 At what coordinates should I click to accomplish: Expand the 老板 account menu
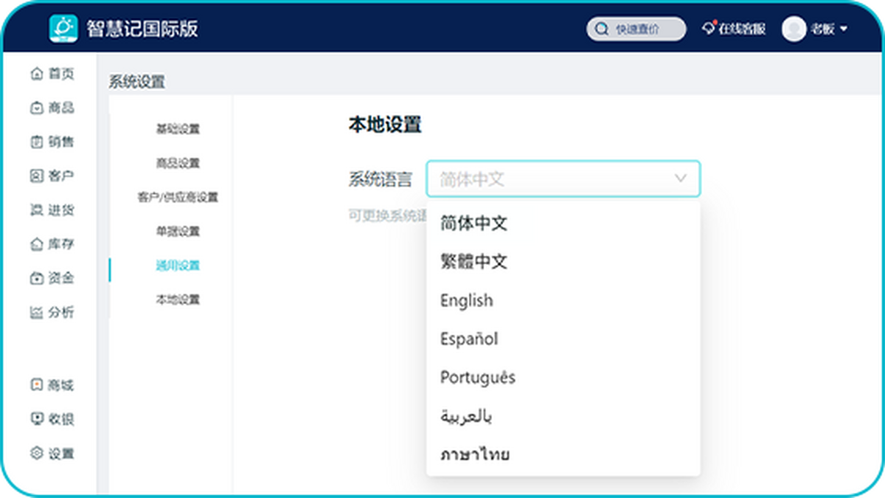[819, 30]
